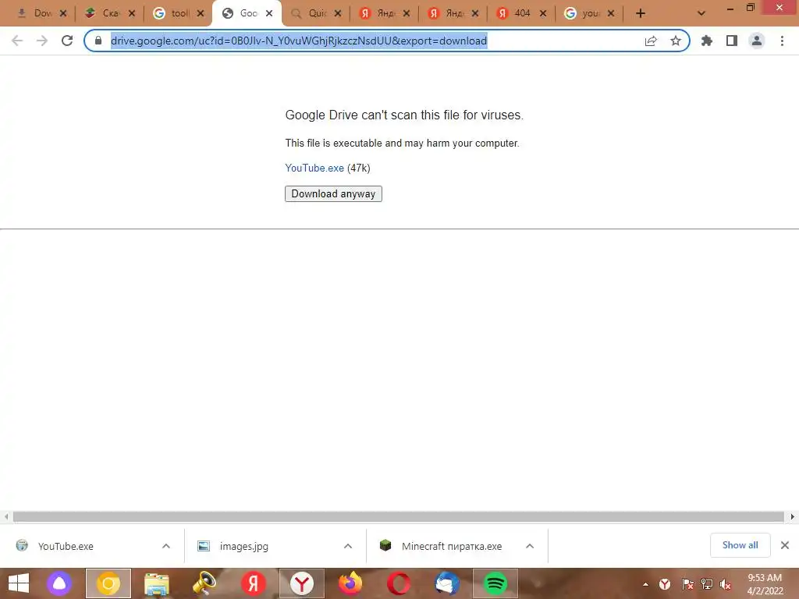Open the Extensions puzzle icon
The height and width of the screenshot is (599, 799).
[x=707, y=41]
